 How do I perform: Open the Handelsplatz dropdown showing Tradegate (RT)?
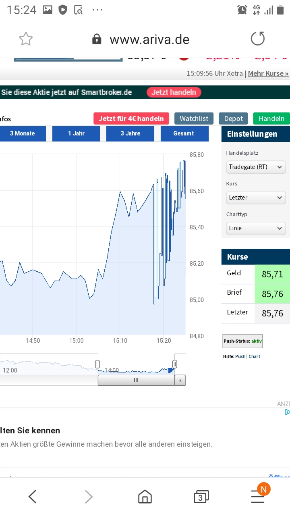(256, 167)
